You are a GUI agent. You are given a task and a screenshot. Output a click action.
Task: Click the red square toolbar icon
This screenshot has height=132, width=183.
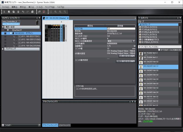coord(44,12)
